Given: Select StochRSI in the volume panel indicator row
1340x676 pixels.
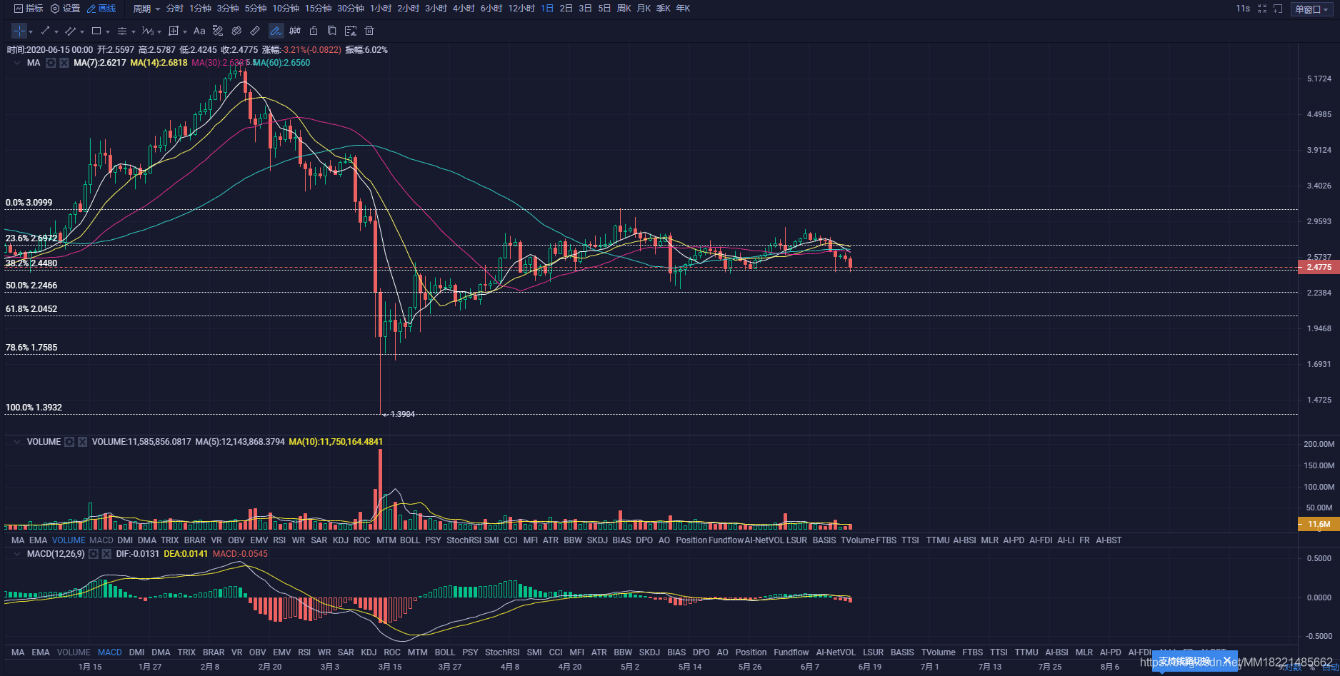Looking at the screenshot, I should tap(464, 540).
